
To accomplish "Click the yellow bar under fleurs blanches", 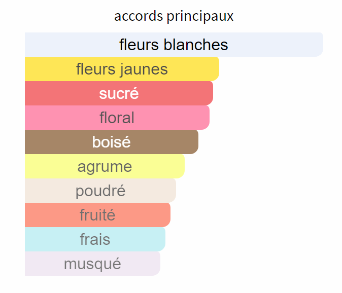I will 122,69.
